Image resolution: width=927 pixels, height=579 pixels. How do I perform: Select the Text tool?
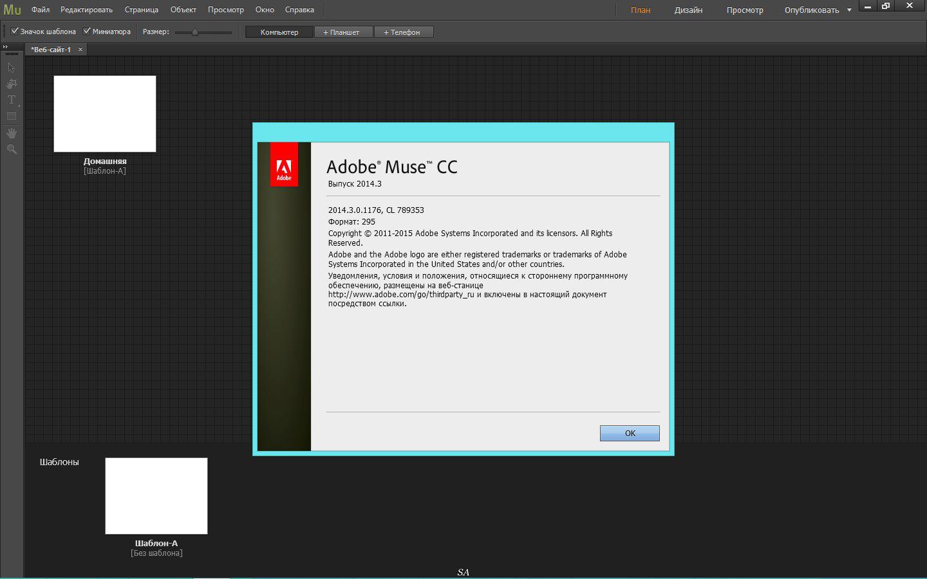coord(12,100)
